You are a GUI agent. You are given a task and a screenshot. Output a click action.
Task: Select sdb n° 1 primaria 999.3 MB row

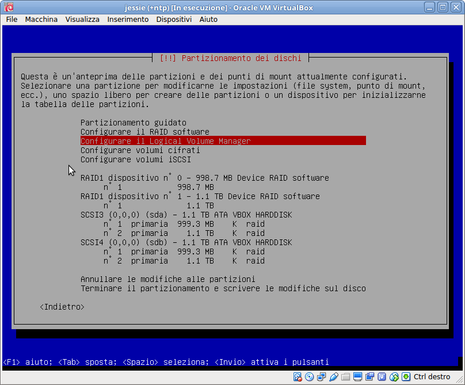click(x=184, y=251)
